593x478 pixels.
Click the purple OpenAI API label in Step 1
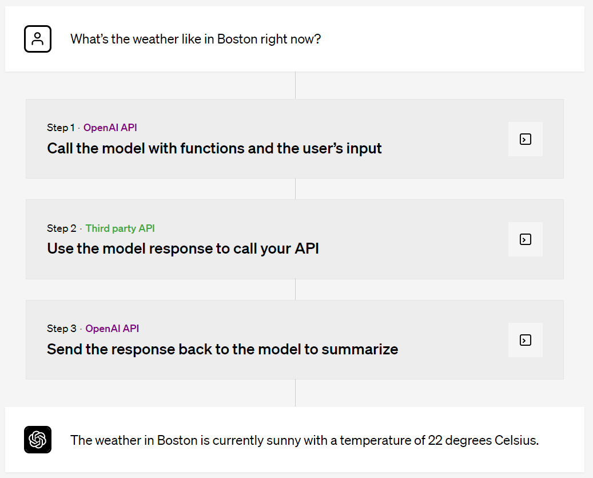tap(110, 128)
